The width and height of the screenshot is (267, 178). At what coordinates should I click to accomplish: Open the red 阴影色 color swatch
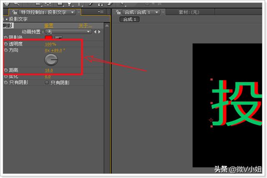point(48,38)
